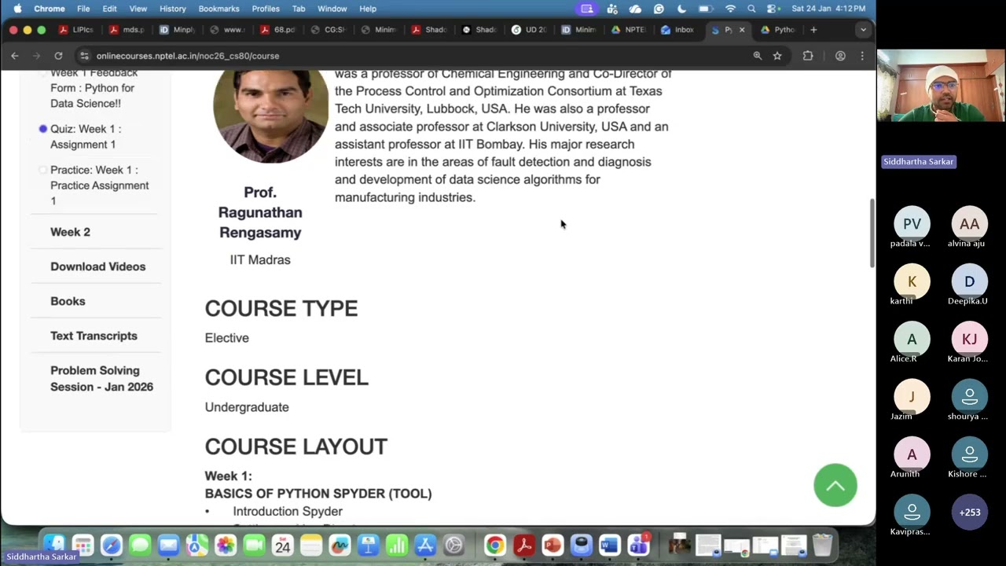
Task: Open Numbers from the Dock
Action: (397, 545)
